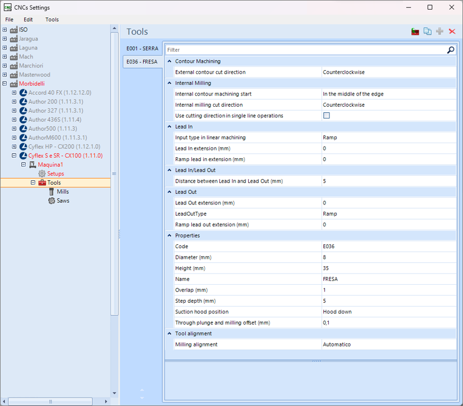This screenshot has height=406, width=463.
Task: Click the copy tool icon in Tools header
Action: (428, 31)
